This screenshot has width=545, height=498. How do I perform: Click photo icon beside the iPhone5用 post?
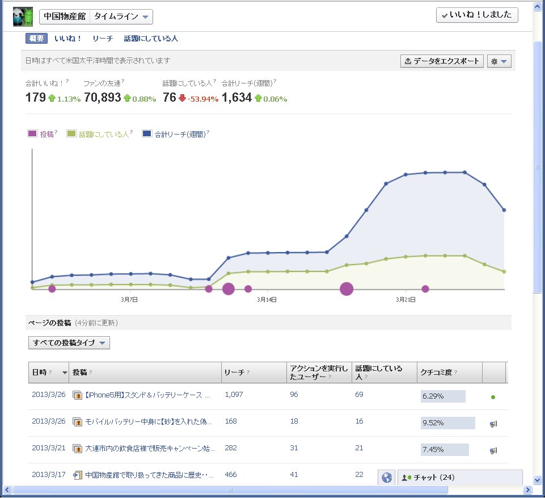pos(78,395)
